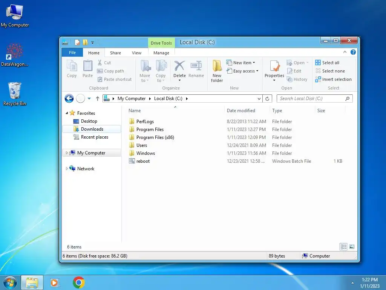Image resolution: width=386 pixels, height=290 pixels.
Task: Open the Delete dropdown arrow
Action: click(x=179, y=80)
